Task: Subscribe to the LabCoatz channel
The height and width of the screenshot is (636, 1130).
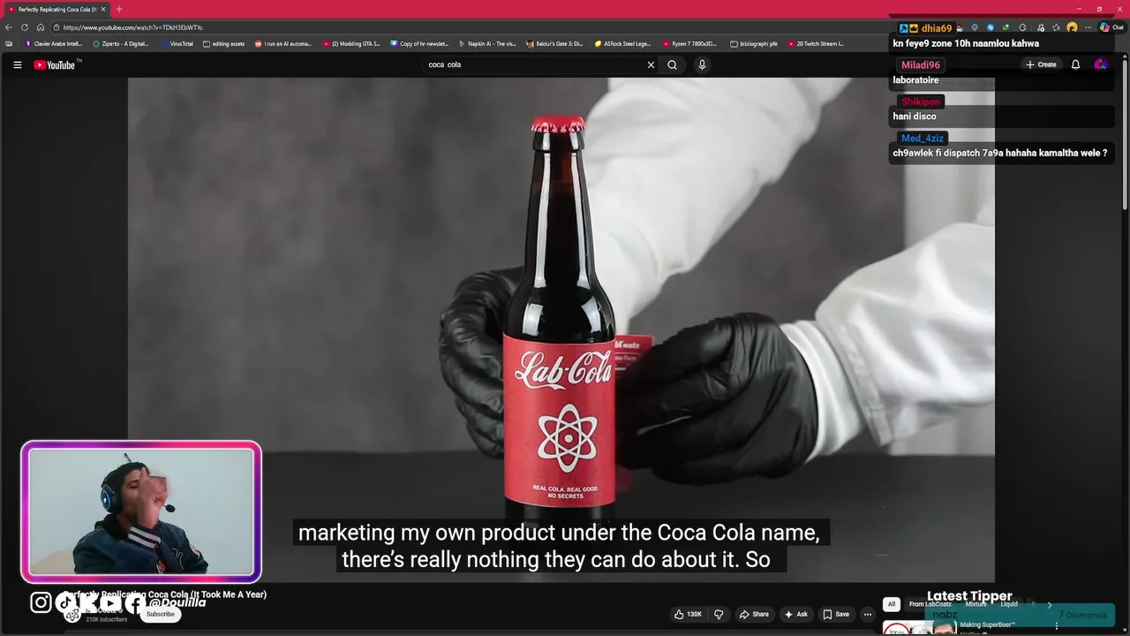Action: pos(161,614)
